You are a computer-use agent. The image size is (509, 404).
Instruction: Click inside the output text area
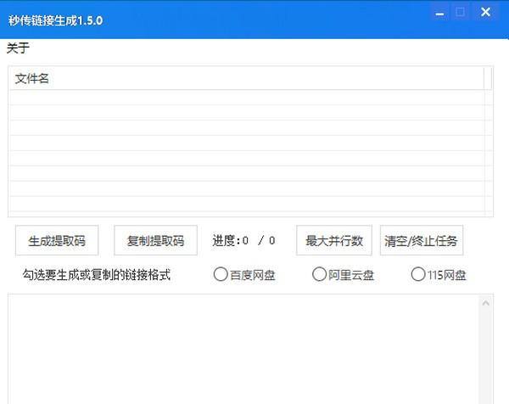243,349
